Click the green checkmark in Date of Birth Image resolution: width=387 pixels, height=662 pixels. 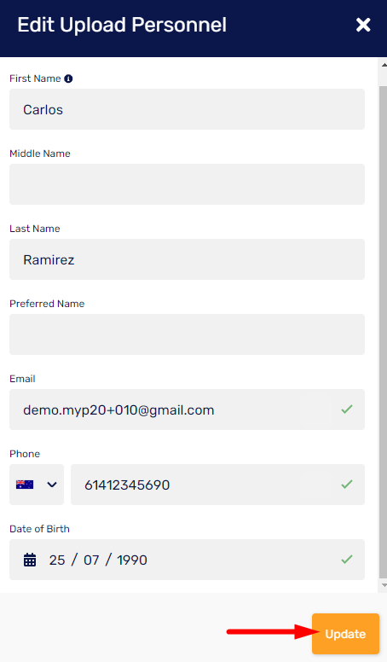[x=346, y=560]
